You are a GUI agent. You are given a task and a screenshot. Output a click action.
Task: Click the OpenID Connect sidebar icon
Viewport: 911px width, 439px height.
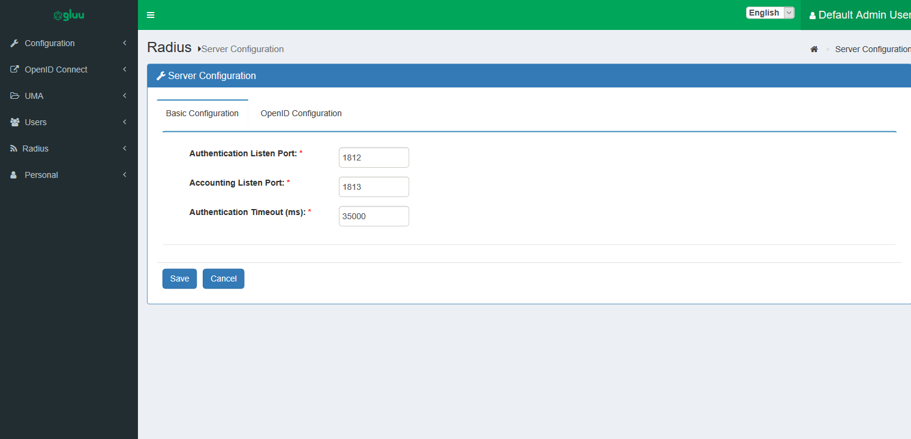coord(14,69)
